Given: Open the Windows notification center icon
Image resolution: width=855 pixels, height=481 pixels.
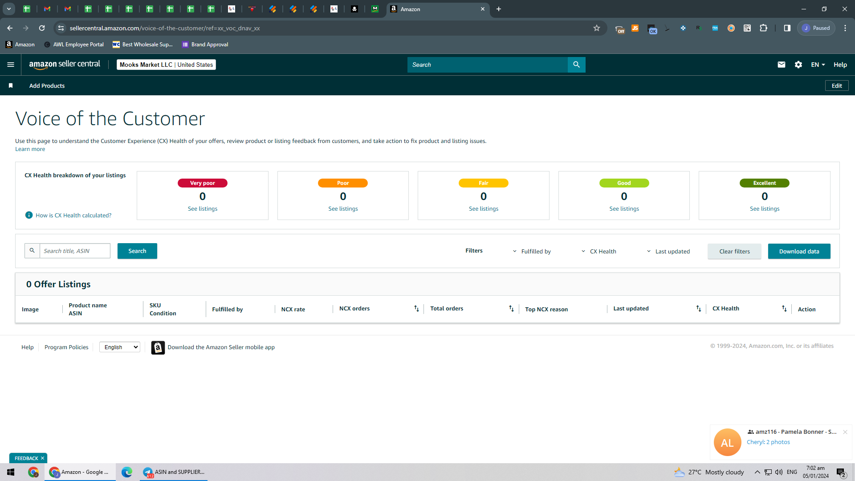Looking at the screenshot, I should (841, 473).
